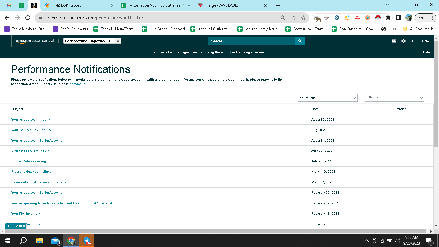The image size is (439, 247).
Task: Click the search magnifier button in Seller Central
Action: pyautogui.click(x=300, y=41)
